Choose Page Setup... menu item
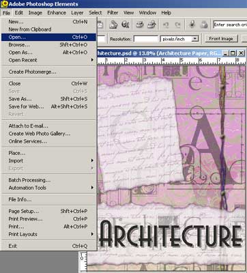This screenshot has width=247, height=273. tap(48, 211)
